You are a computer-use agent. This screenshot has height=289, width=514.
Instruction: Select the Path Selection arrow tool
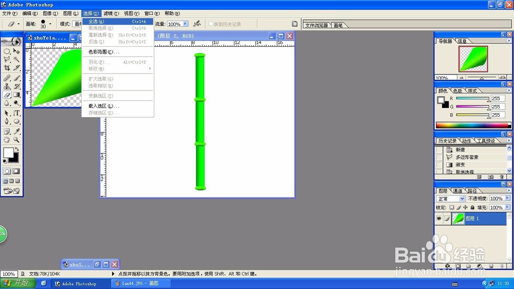click(x=7, y=113)
